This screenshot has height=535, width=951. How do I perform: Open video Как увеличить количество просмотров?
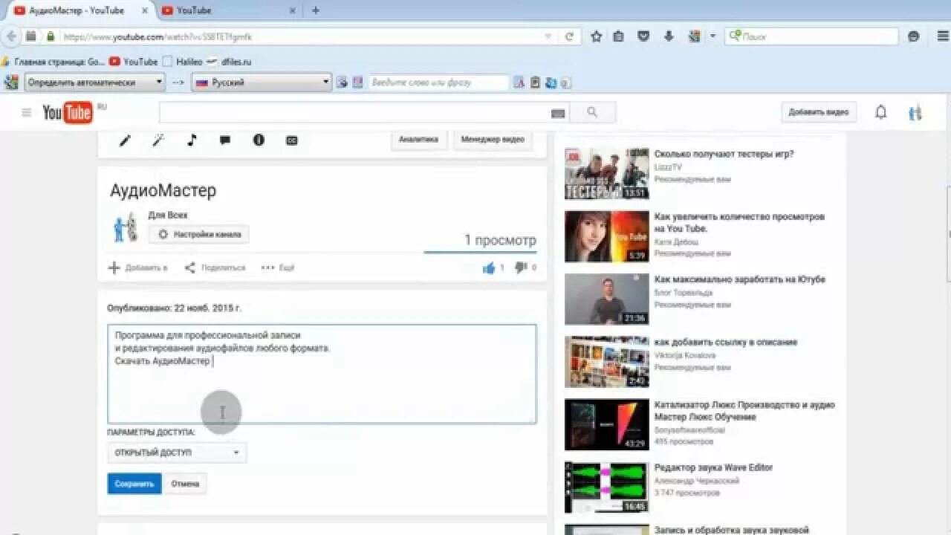[739, 223]
